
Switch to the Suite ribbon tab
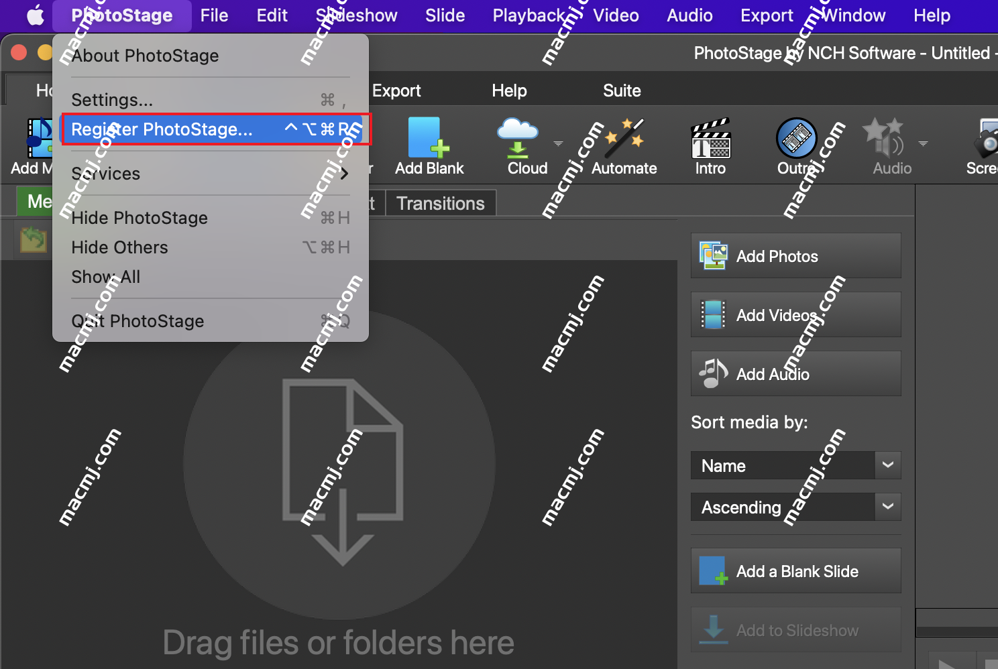click(x=622, y=90)
